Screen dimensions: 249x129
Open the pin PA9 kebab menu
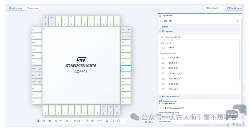pyautogui.click(x=237, y=21)
